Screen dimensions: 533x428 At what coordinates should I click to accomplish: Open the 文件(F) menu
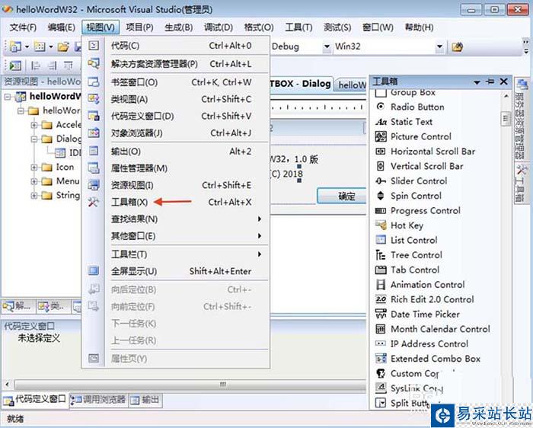23,27
